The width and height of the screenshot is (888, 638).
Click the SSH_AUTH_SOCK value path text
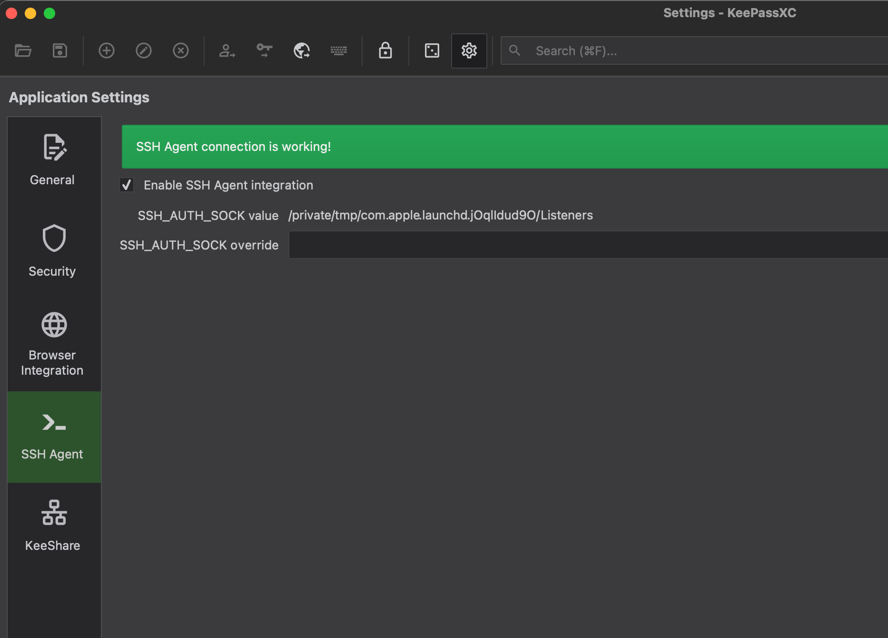[x=440, y=215]
